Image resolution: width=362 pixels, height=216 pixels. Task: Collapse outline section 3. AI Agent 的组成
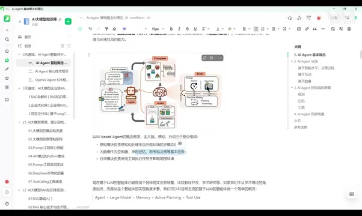292,88
